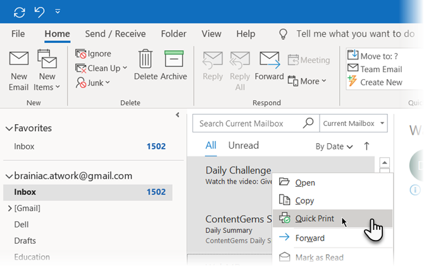The image size is (424, 266).
Task: Collapse the Favorites section
Action: (9, 129)
